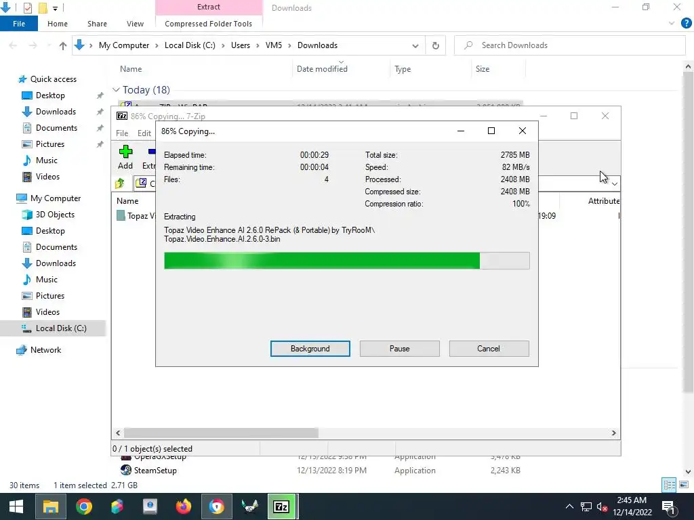694x520 pixels.
Task: Click 7-Zip horizontal scrollbar thumb
Action: [221, 433]
